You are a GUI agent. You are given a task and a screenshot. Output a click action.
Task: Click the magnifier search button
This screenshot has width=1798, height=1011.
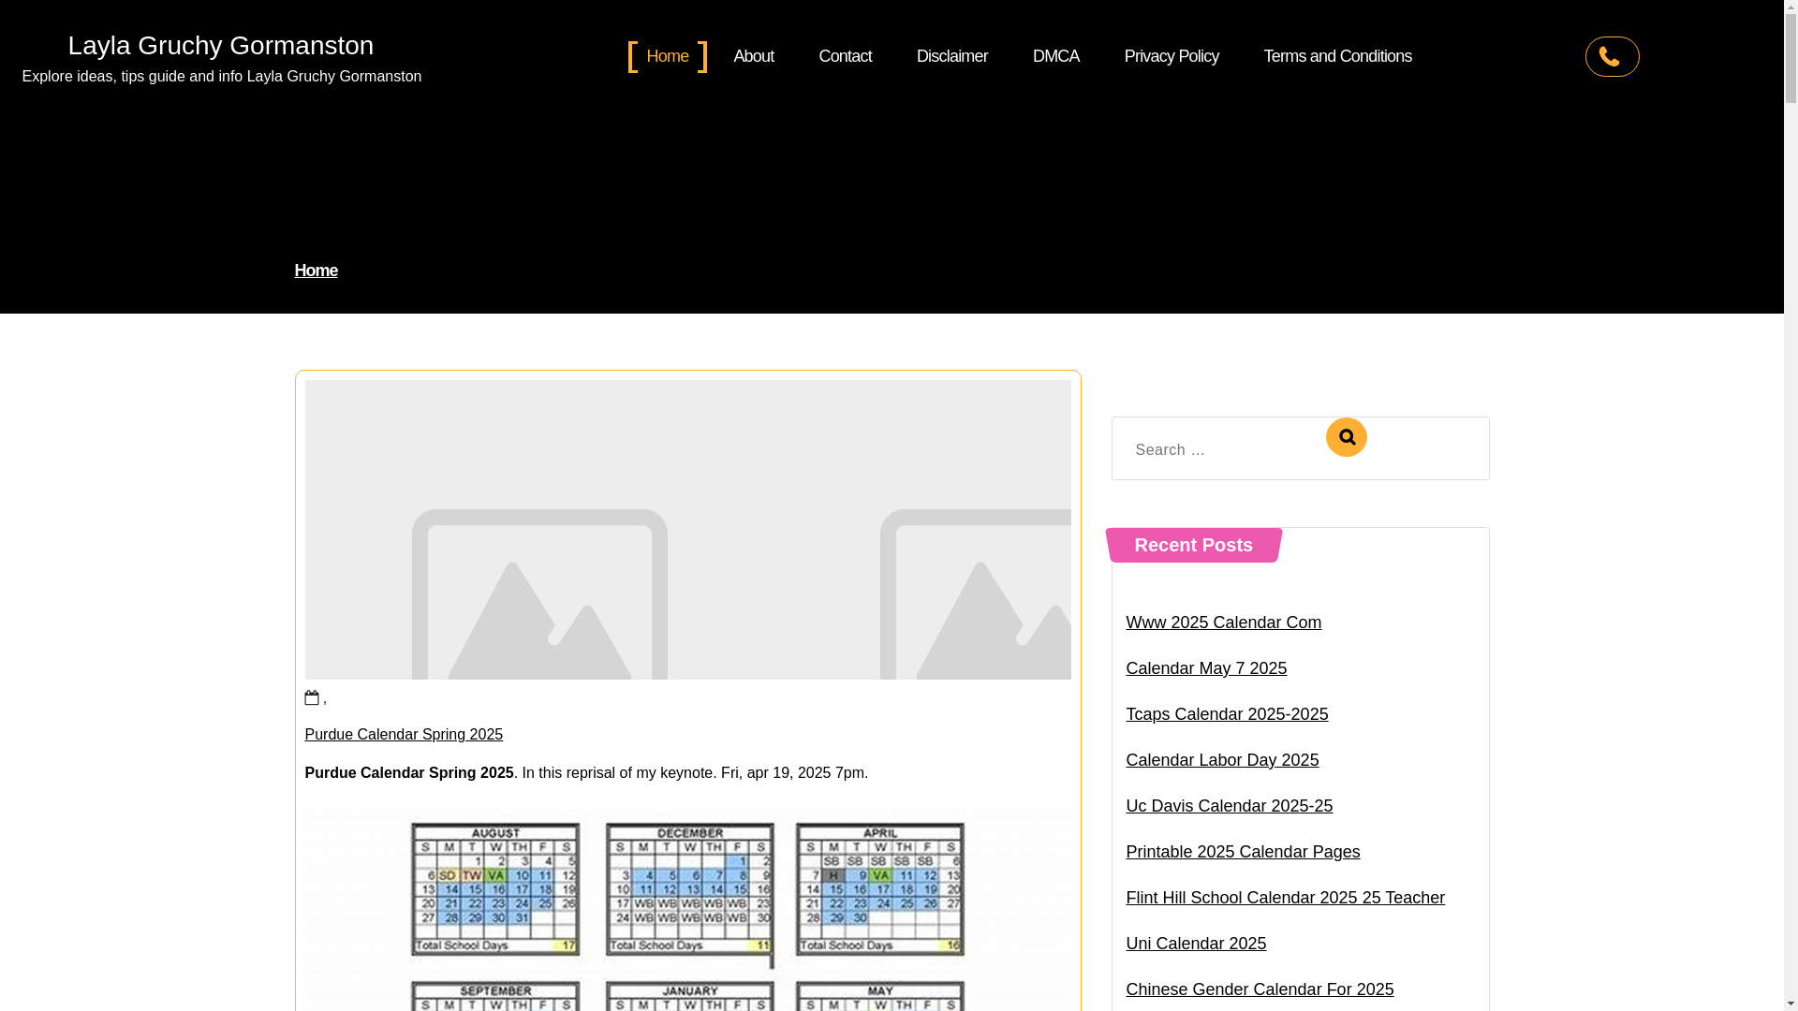1346,437
